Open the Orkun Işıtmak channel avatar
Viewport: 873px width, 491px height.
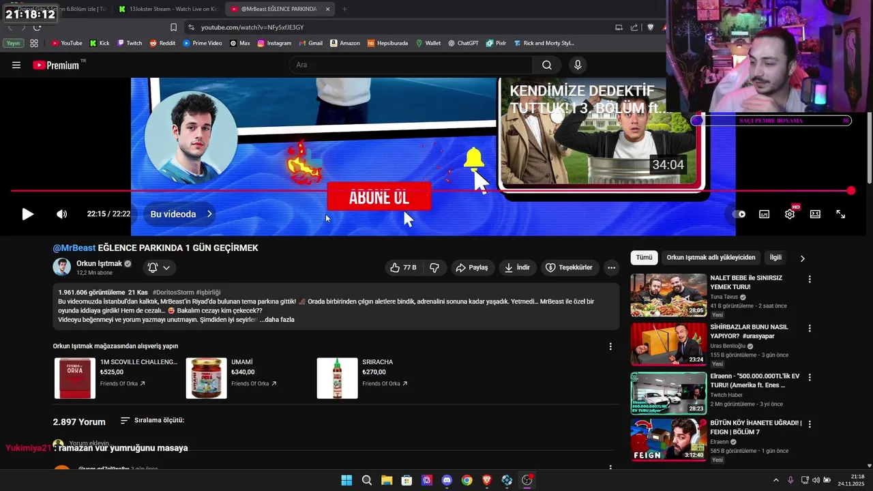click(x=61, y=267)
